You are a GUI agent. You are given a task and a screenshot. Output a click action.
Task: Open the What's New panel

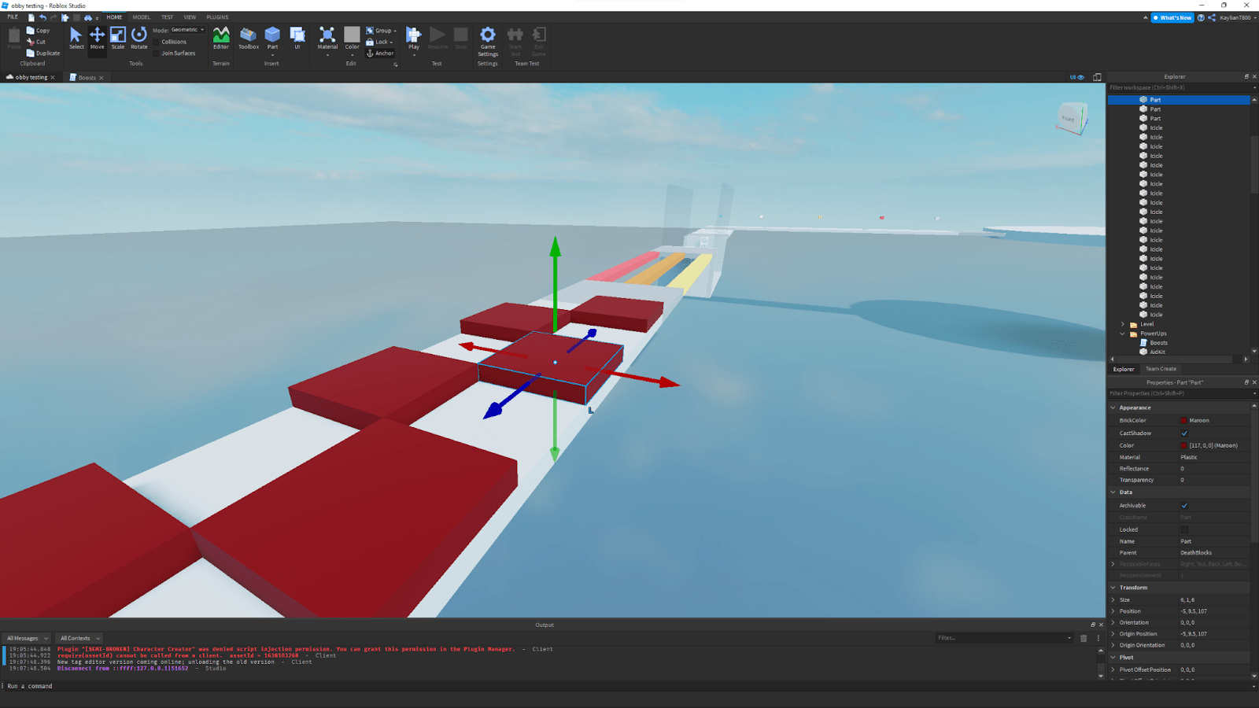[1172, 17]
